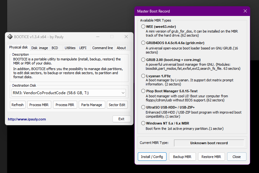
Task: Click the Unknown boot record field
Action: click(x=209, y=143)
